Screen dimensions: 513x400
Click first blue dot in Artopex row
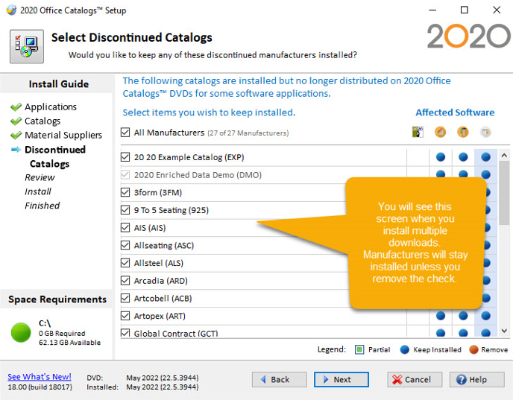tap(441, 316)
